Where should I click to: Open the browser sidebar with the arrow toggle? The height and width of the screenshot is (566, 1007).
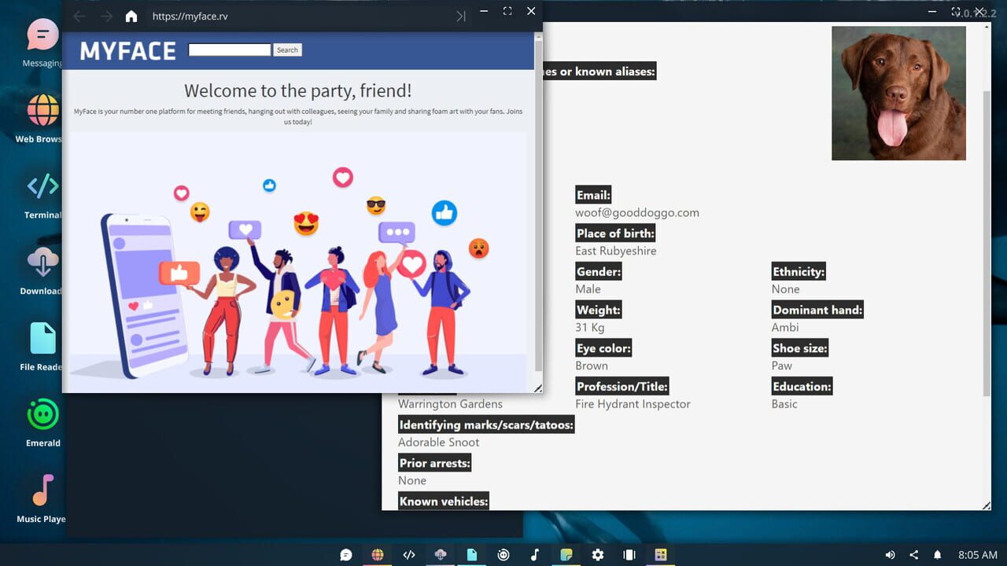click(x=460, y=16)
